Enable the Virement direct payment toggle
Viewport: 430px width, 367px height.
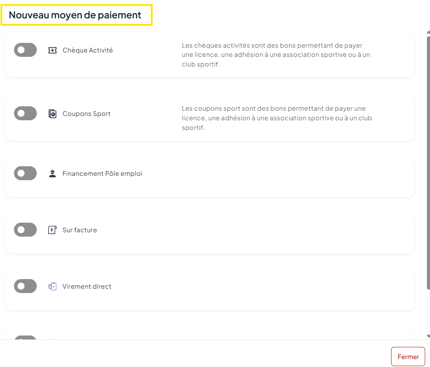tap(25, 287)
